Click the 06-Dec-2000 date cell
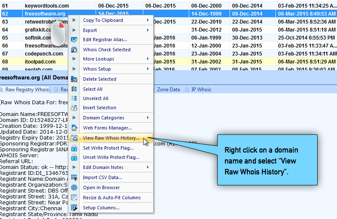 [x=209, y=6]
